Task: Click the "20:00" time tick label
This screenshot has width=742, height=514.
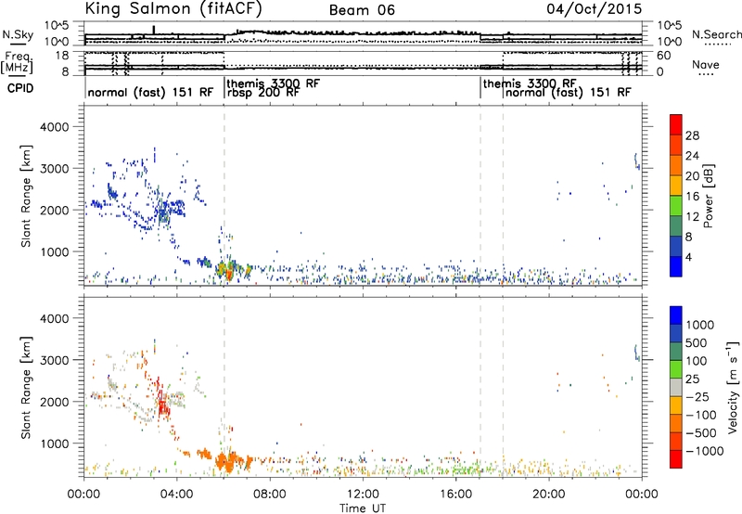Action: click(x=549, y=495)
